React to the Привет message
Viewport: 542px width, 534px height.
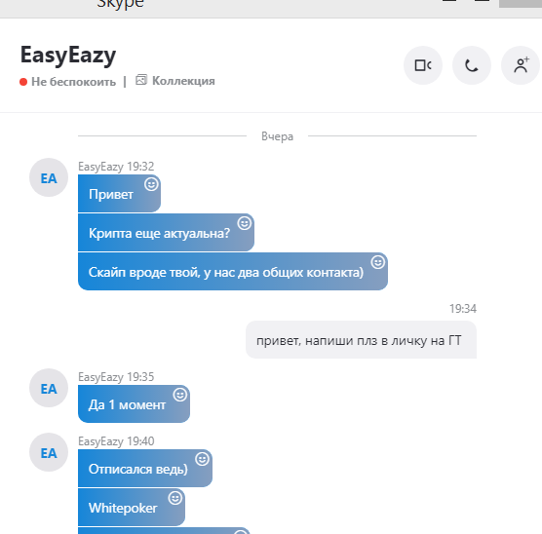pos(151,184)
